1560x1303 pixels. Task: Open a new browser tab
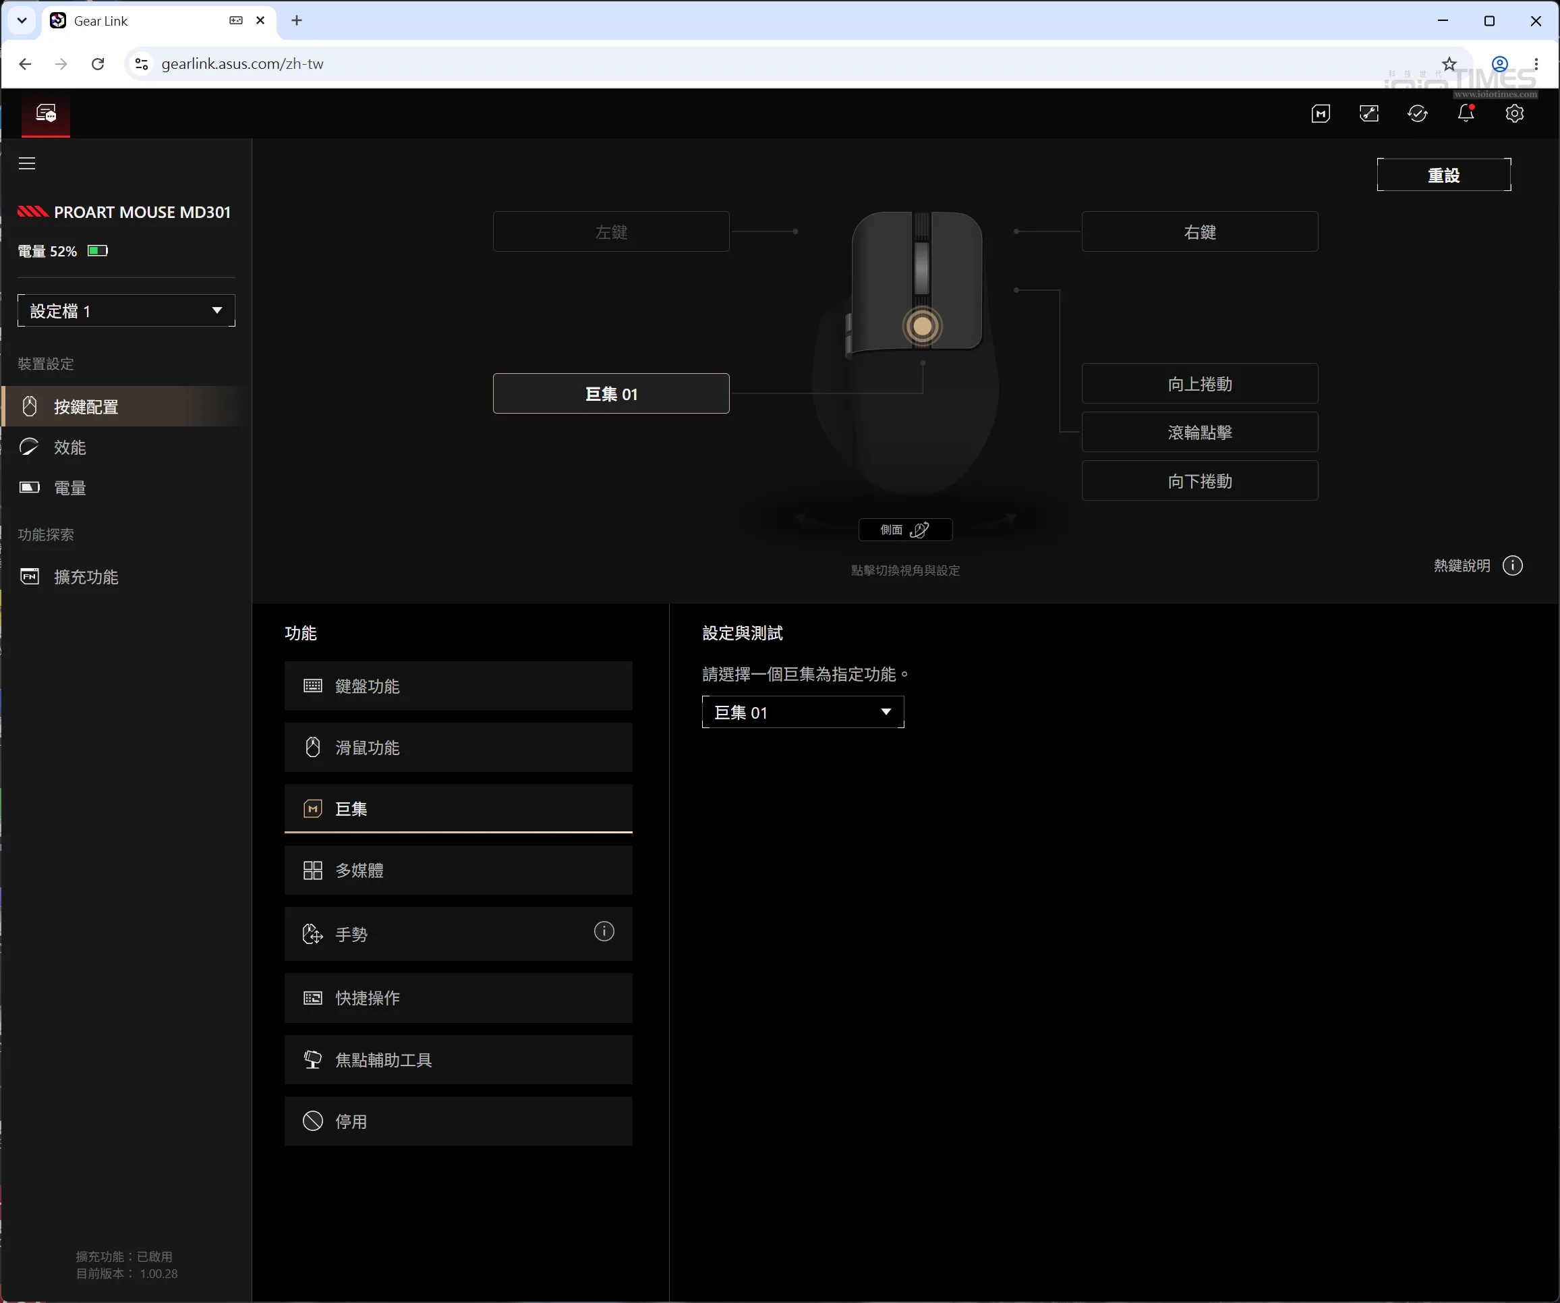(x=297, y=21)
